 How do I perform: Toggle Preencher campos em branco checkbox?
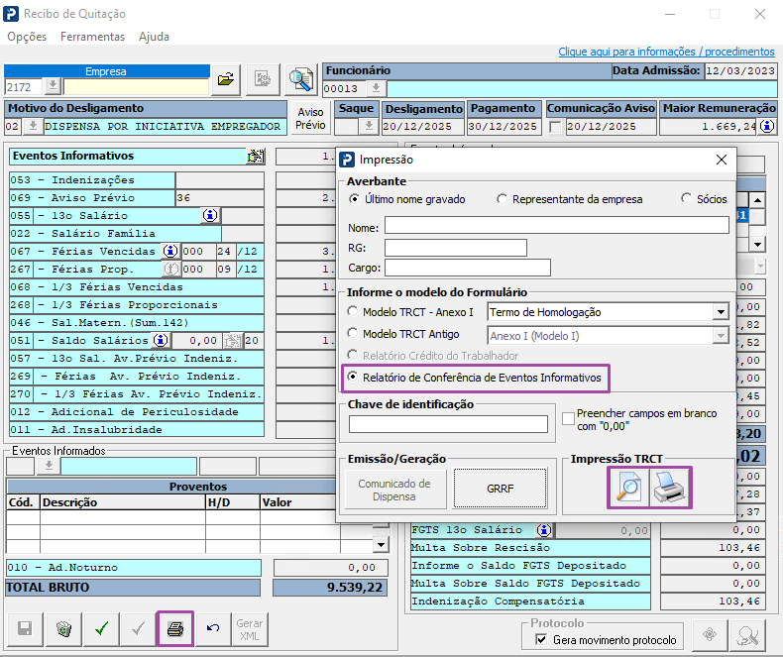pos(568,418)
